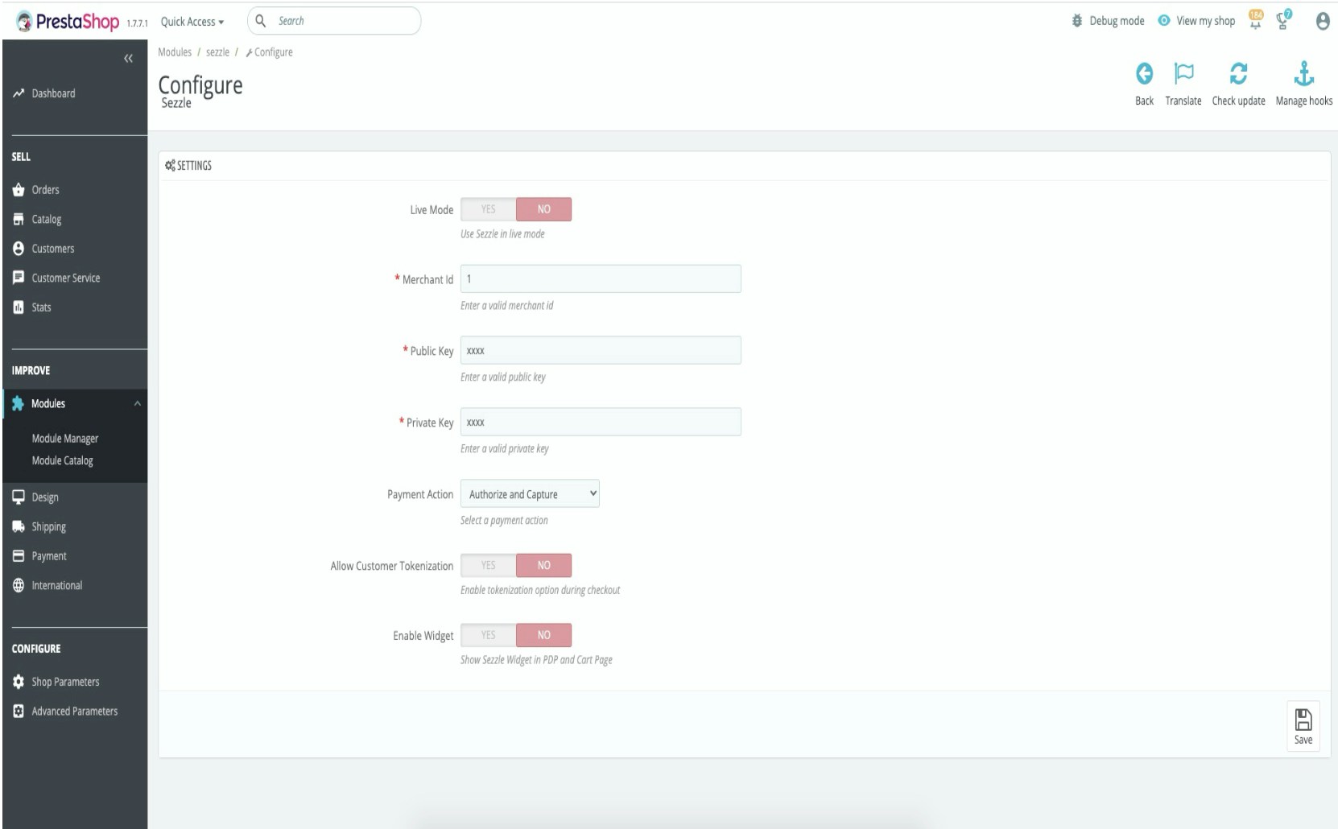
Task: Save the Sezzle settings
Action: (x=1303, y=724)
